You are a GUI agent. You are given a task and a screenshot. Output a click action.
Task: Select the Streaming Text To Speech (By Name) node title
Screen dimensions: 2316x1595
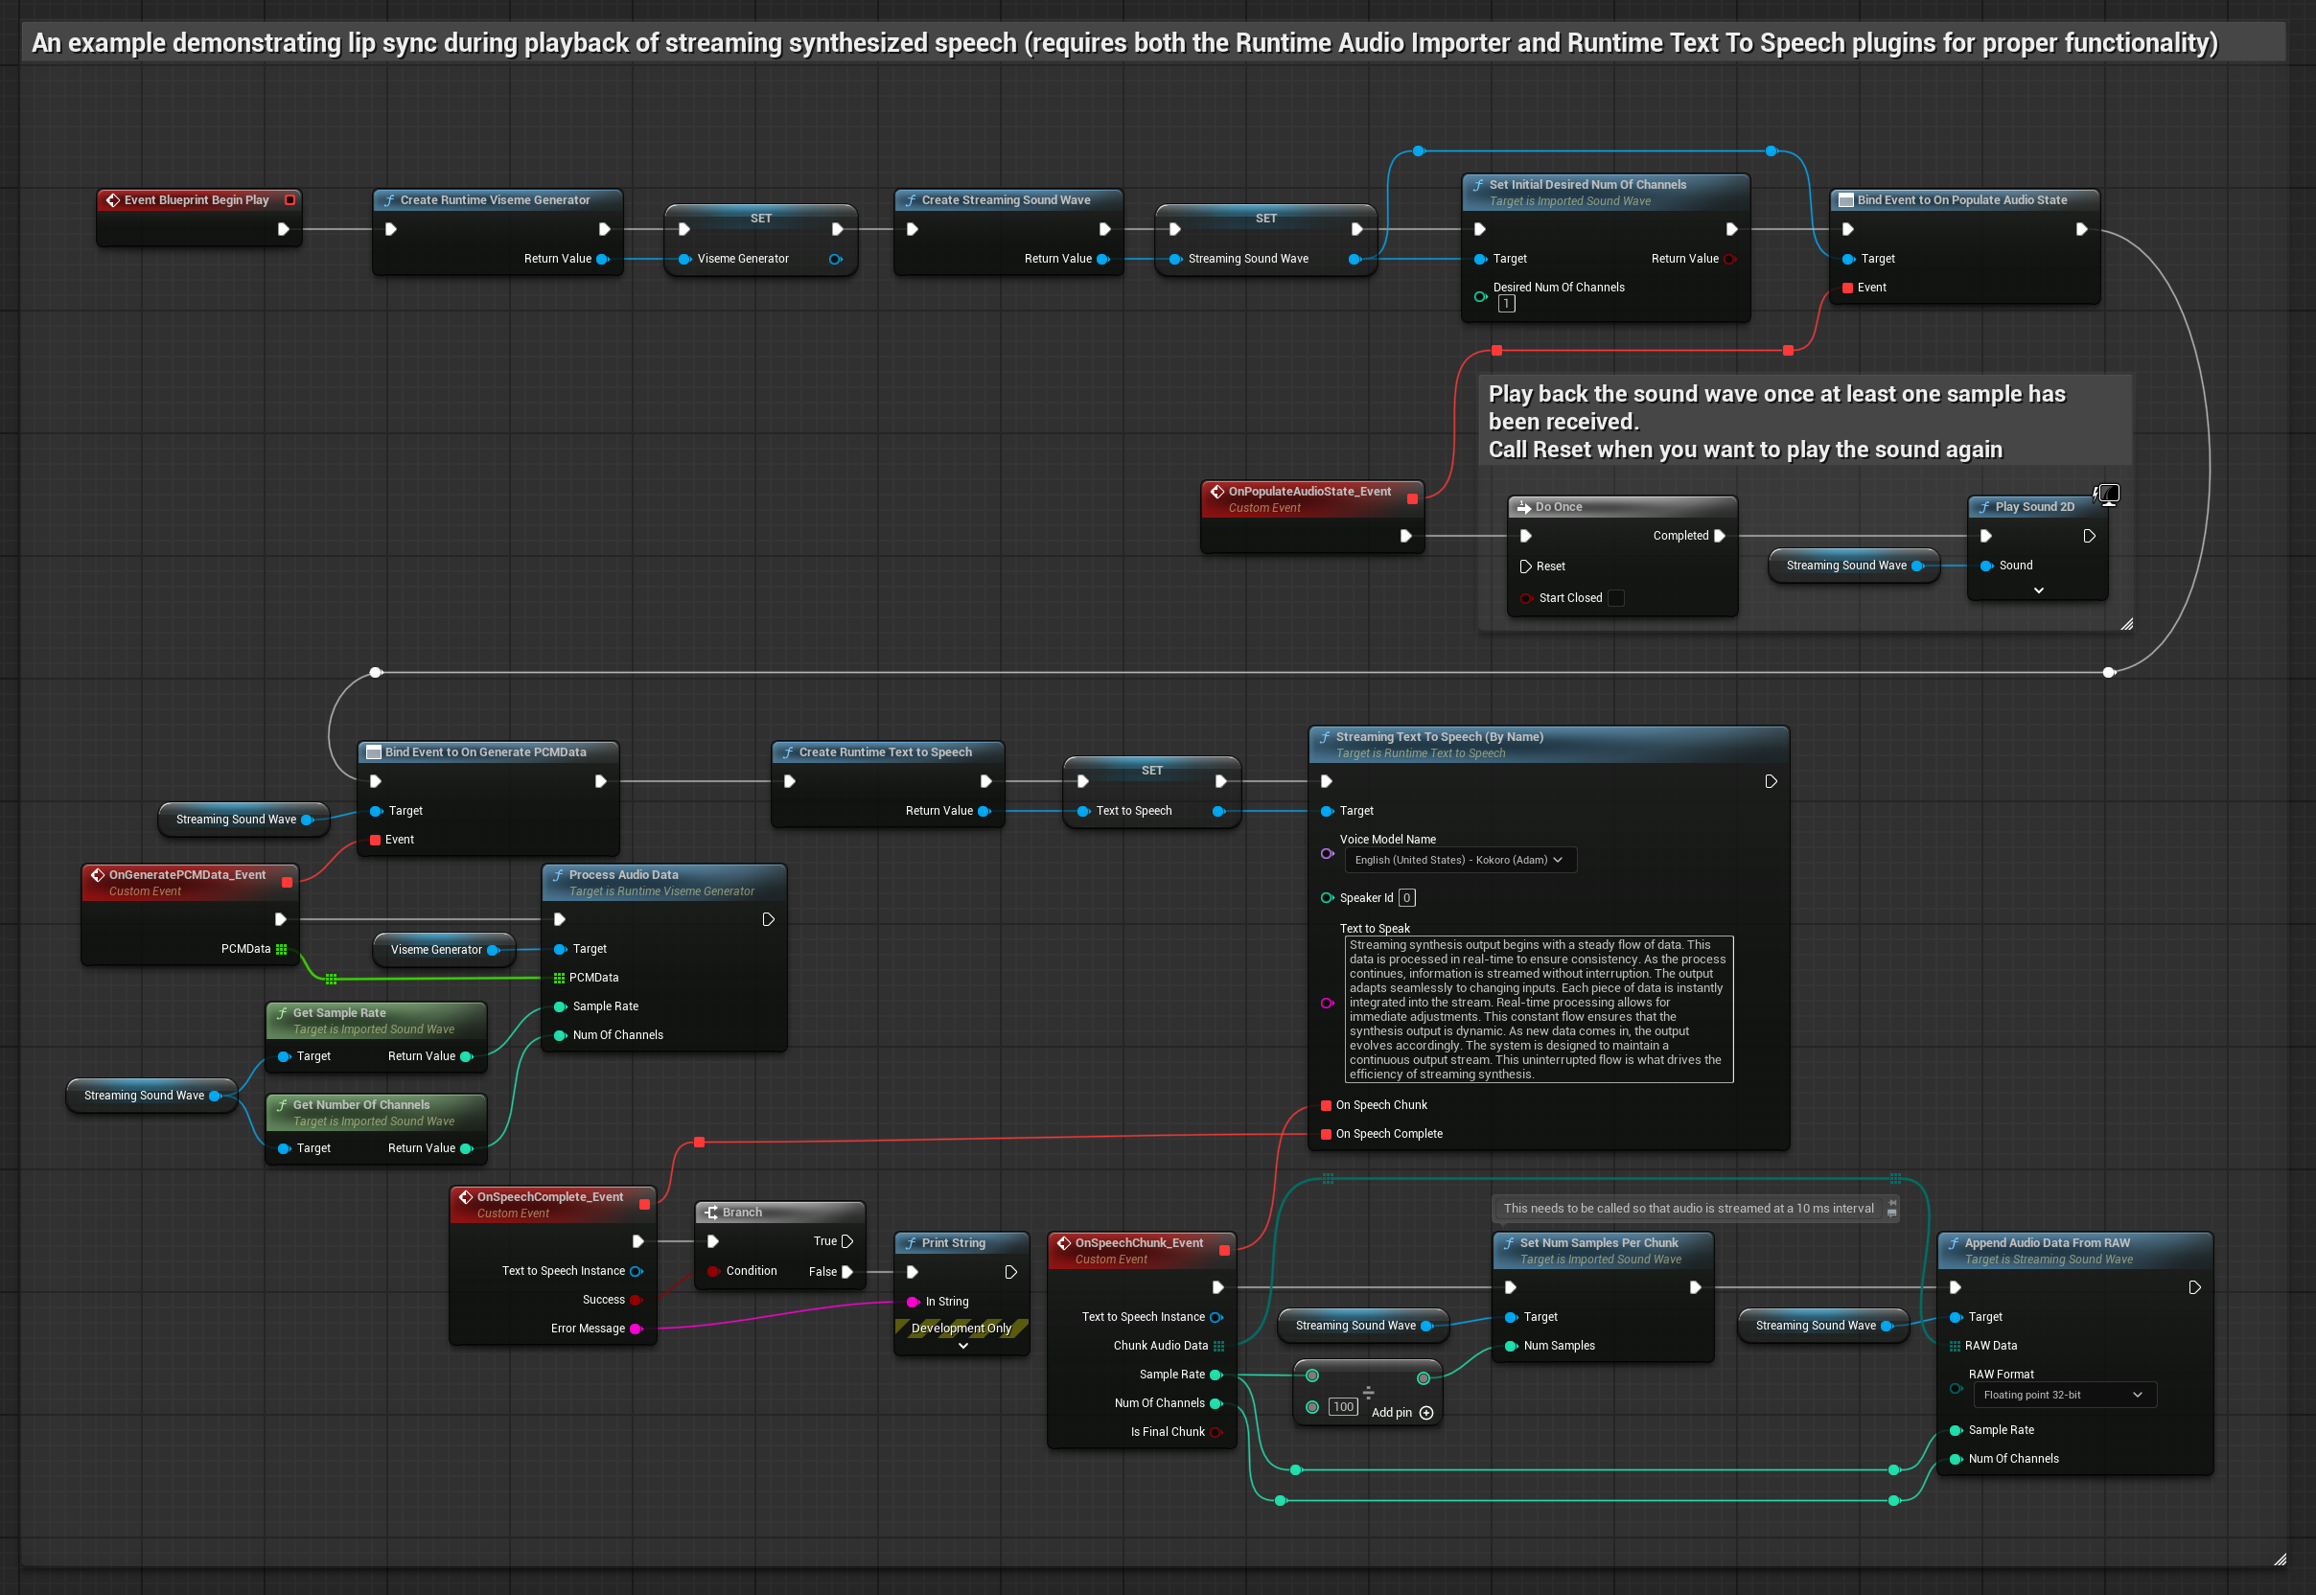[1440, 736]
